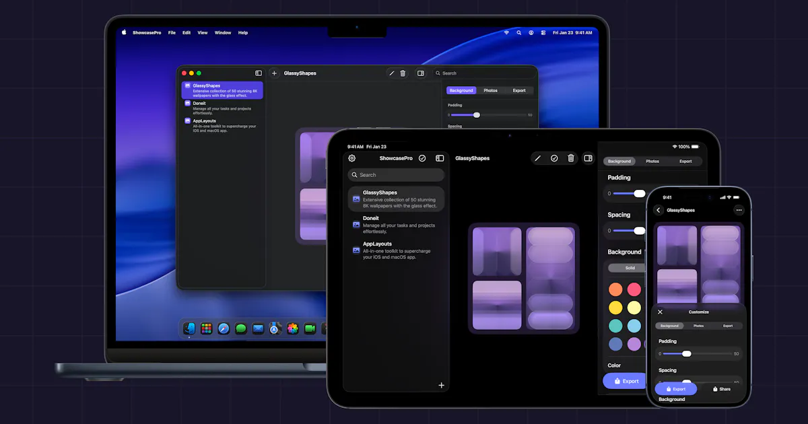Pick the pale yellow color swatch on iPad

click(x=634, y=308)
